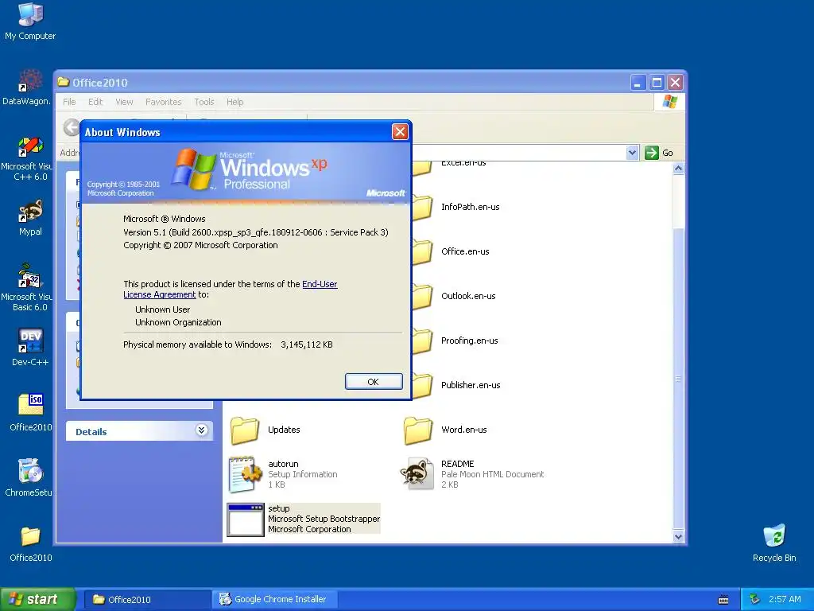Click OK in About Windows dialog

374,382
